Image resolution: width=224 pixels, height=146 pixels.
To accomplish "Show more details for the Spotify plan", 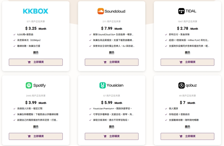I will click(36, 127).
